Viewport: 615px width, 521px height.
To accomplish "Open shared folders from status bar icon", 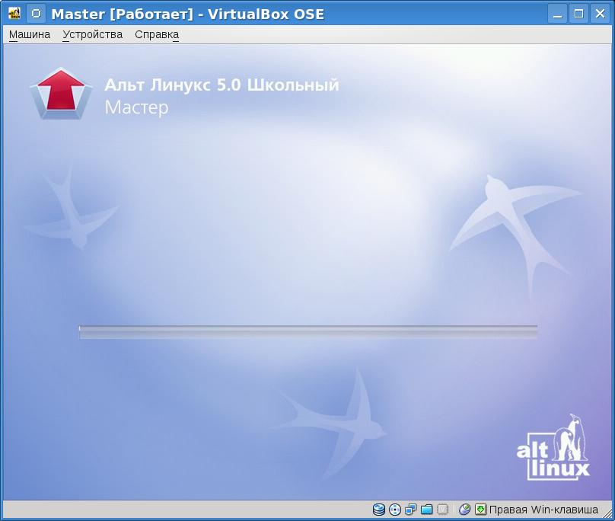I will 426,510.
